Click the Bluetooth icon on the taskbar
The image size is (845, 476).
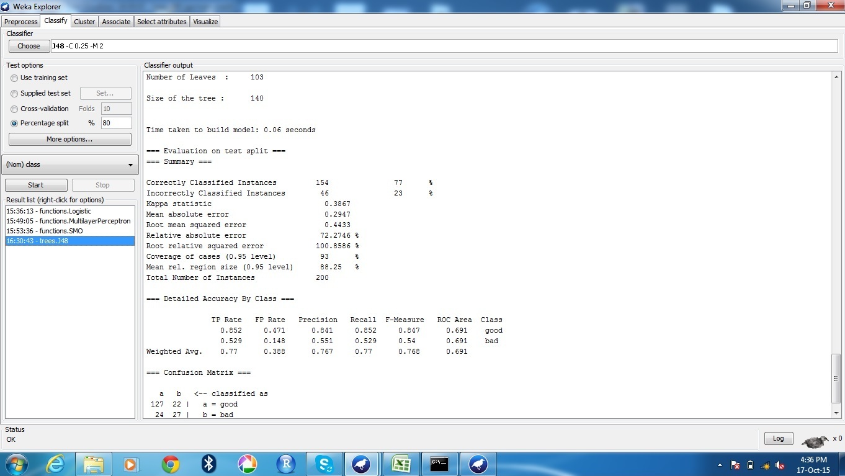click(208, 463)
